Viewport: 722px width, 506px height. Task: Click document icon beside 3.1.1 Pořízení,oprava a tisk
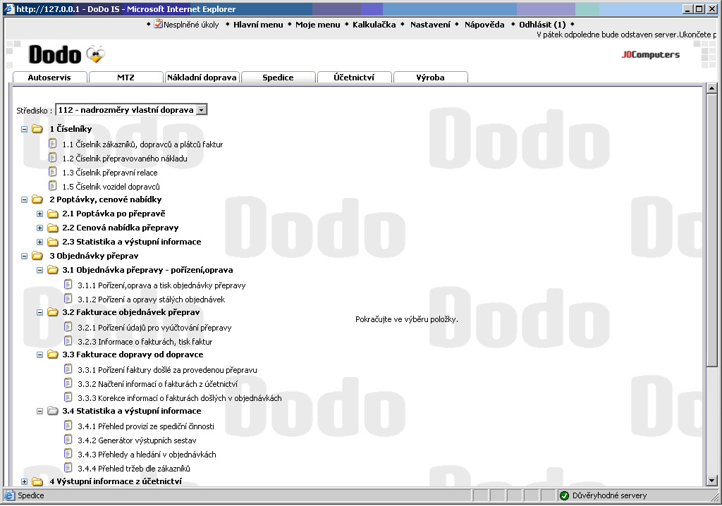[x=68, y=285]
